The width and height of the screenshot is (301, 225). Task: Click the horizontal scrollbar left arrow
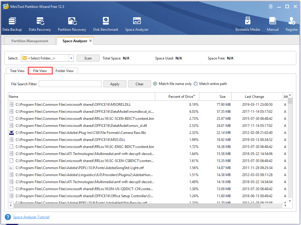click(x=11, y=205)
